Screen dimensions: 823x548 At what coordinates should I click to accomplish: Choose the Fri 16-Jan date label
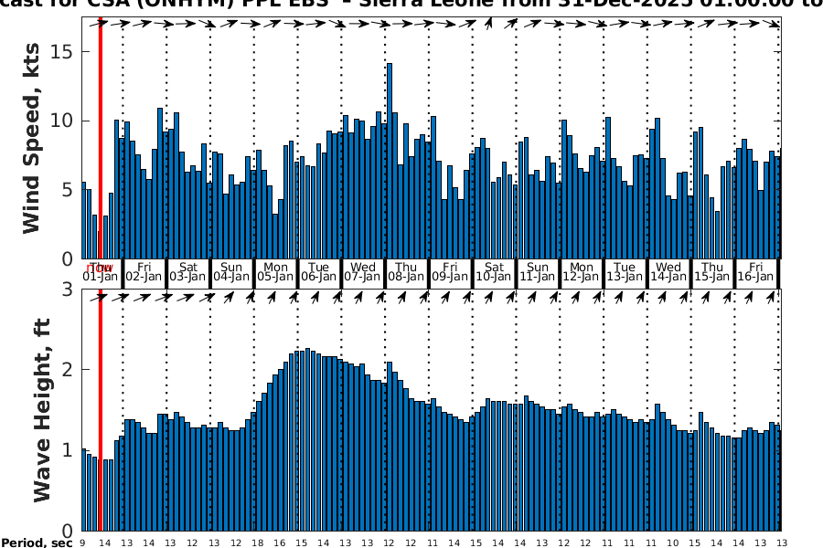(756, 271)
